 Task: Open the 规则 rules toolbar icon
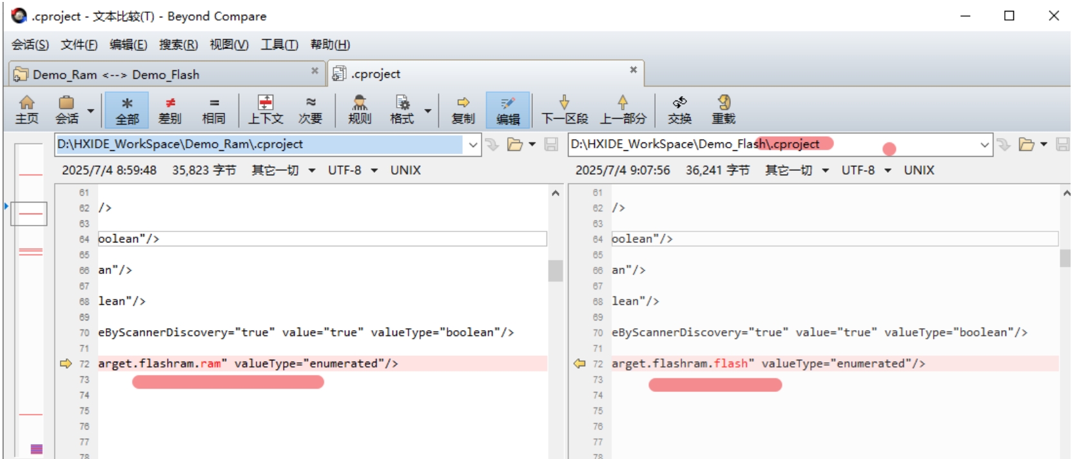point(360,110)
